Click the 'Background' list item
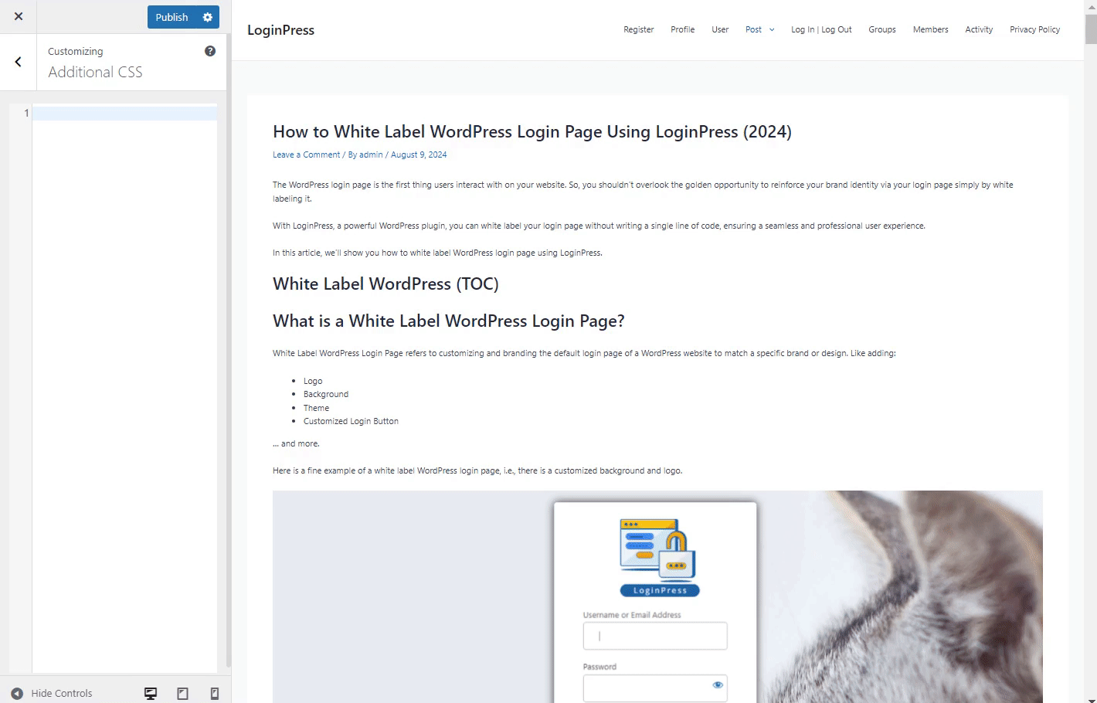Image resolution: width=1097 pixels, height=703 pixels. (x=326, y=394)
